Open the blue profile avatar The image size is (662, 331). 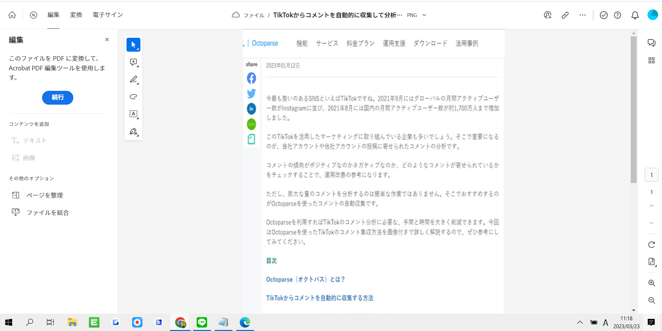point(653,15)
